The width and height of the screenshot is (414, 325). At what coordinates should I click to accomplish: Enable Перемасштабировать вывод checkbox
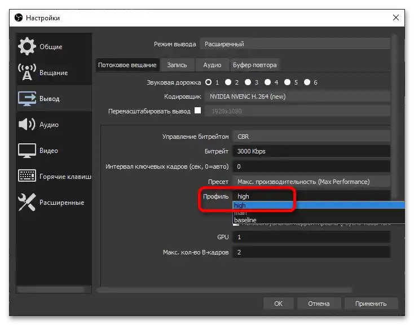click(x=197, y=110)
